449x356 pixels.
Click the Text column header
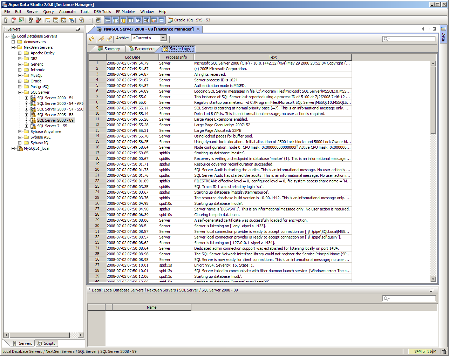click(273, 57)
